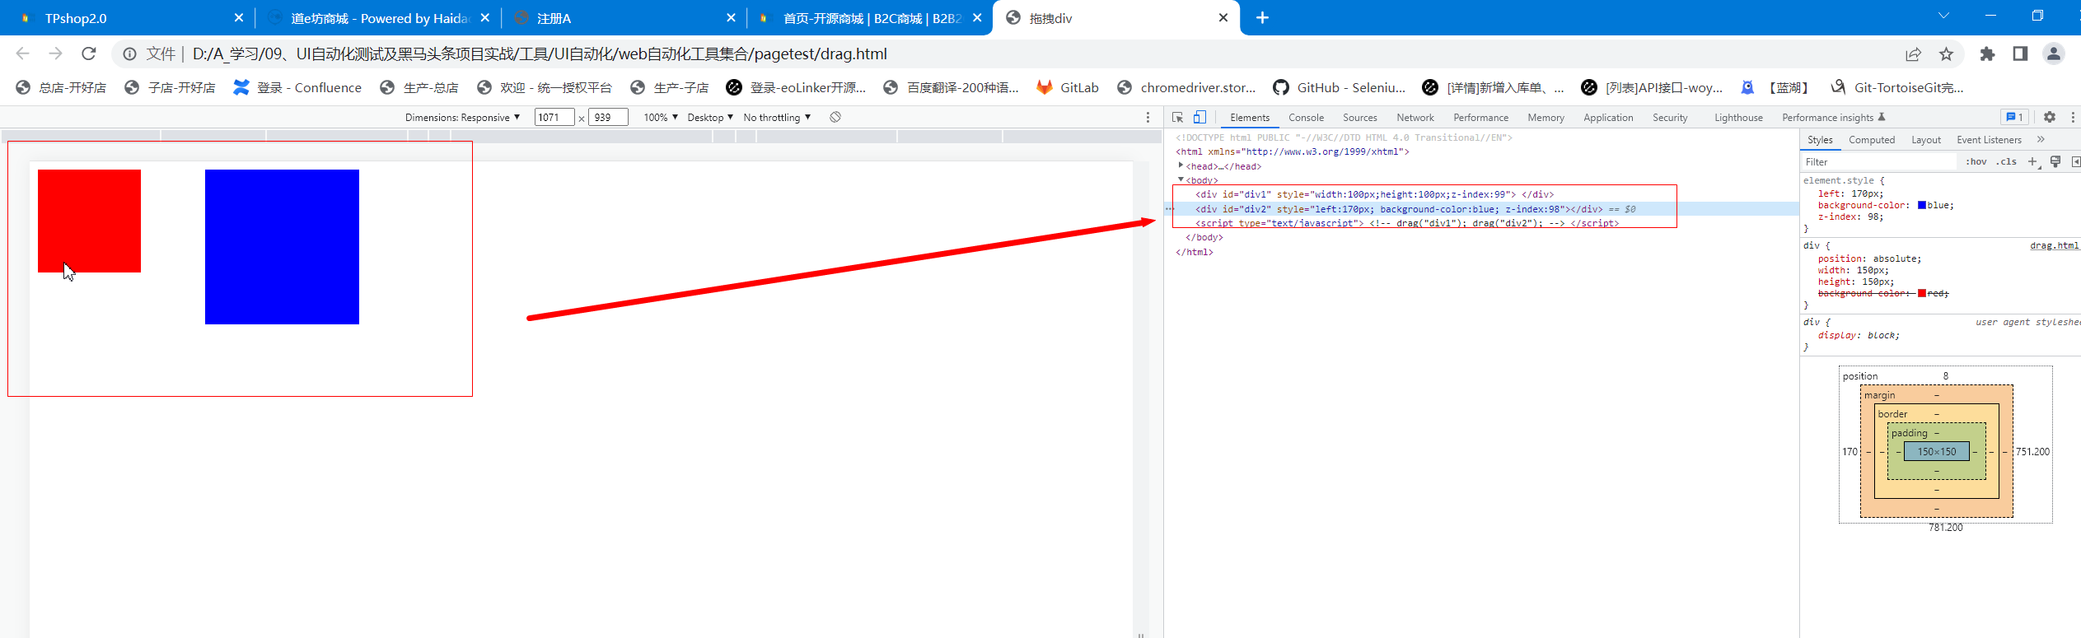Open the GitLab bookmark
The image size is (2081, 638).
tap(1068, 87)
